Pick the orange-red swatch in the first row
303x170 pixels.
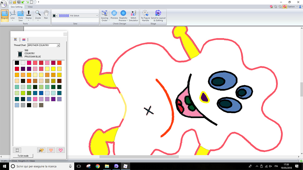59,63
